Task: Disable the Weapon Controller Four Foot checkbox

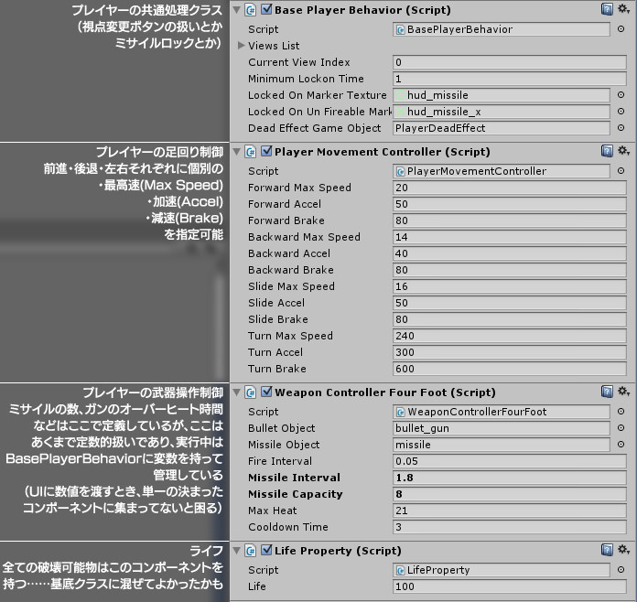Action: [266, 392]
